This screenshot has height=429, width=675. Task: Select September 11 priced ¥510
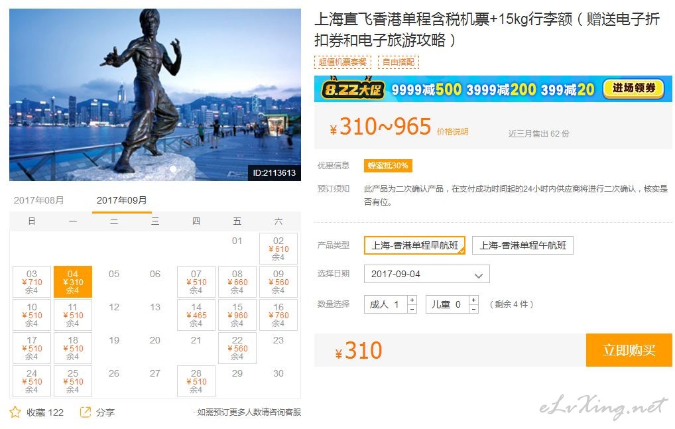[73, 315]
